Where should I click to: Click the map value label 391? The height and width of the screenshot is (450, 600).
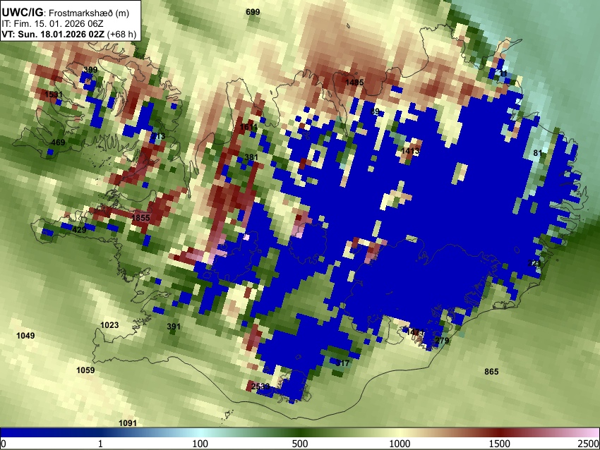click(x=174, y=327)
